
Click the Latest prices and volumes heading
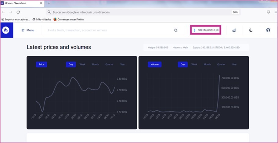click(59, 47)
